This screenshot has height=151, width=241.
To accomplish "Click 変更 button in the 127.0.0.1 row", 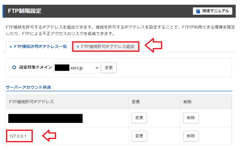I will tap(139, 136).
